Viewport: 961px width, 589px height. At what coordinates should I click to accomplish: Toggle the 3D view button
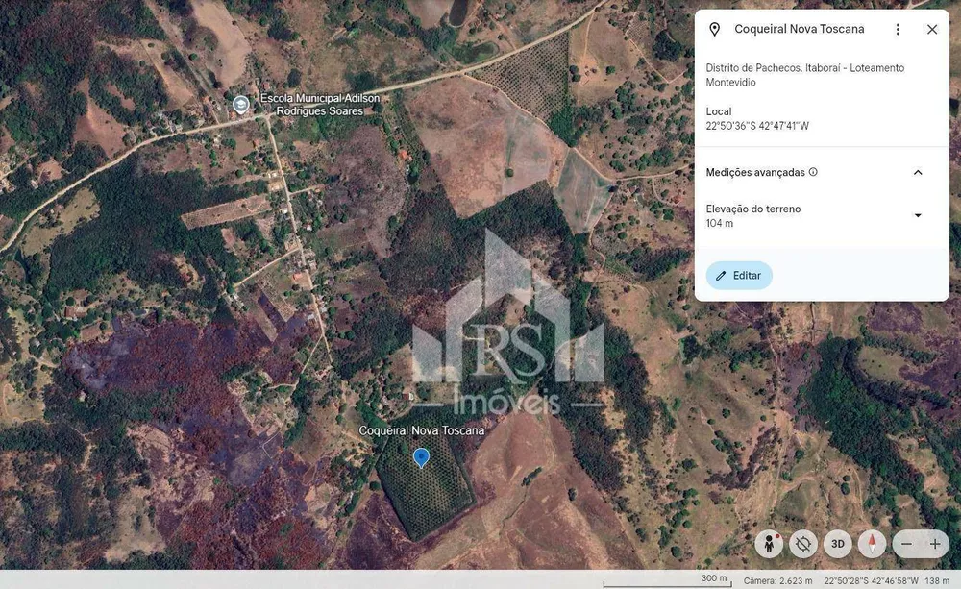(837, 544)
